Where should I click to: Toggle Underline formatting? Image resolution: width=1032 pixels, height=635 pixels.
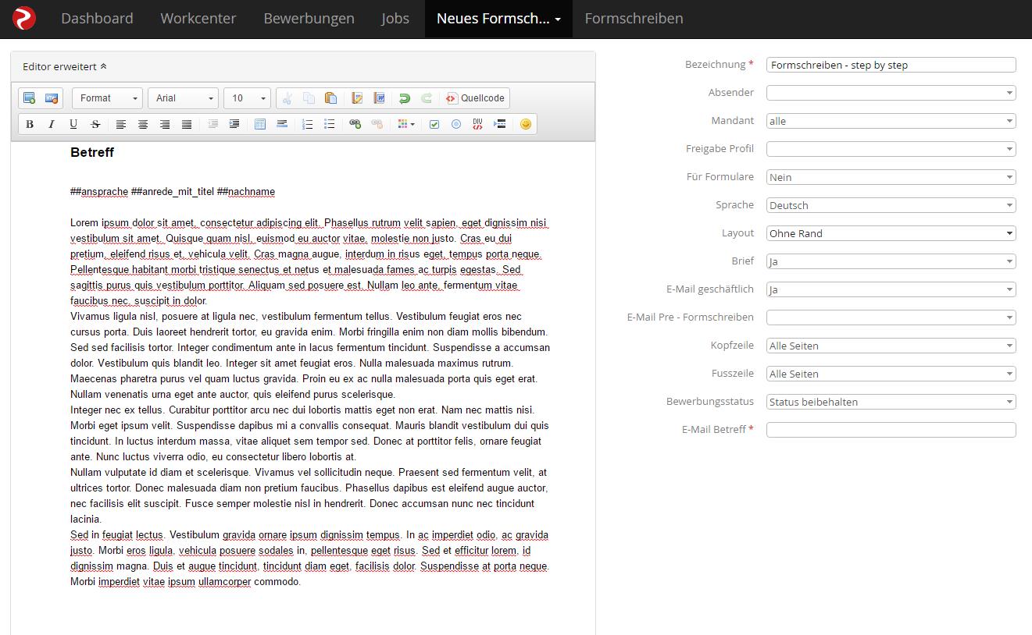point(73,124)
